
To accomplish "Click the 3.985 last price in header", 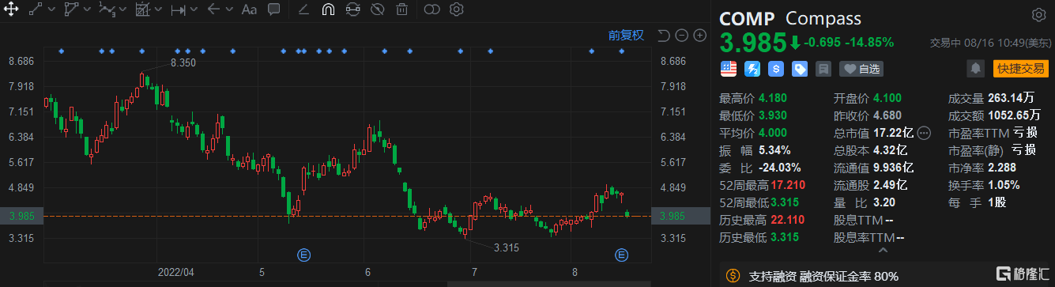I will click(752, 42).
